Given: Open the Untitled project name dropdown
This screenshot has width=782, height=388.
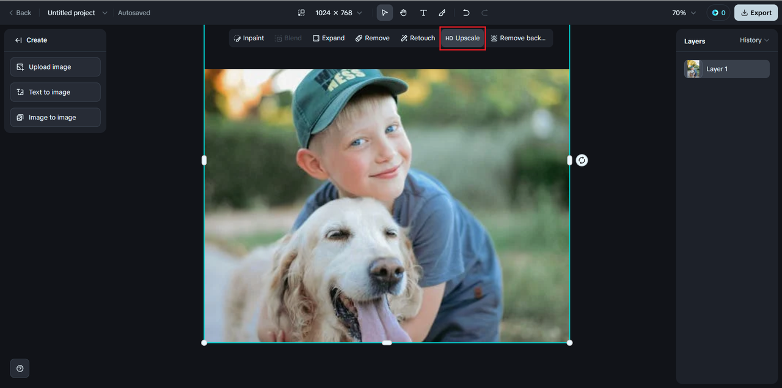Looking at the screenshot, I should tap(77, 13).
